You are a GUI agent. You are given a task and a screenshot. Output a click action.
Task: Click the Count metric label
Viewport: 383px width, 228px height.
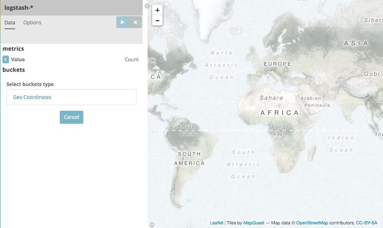click(132, 60)
